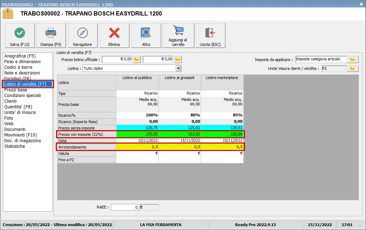The width and height of the screenshot is (366, 230).
Task: Click the 100% Ricarico cell
Action: (137, 115)
